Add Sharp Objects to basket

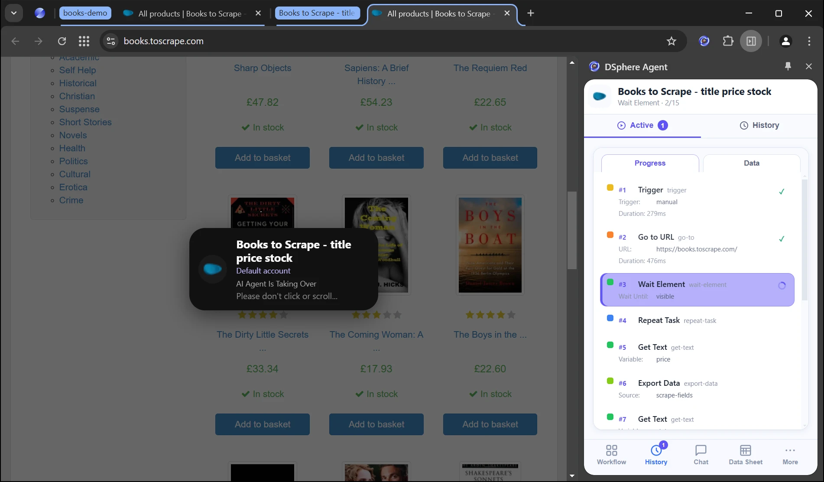pos(263,158)
